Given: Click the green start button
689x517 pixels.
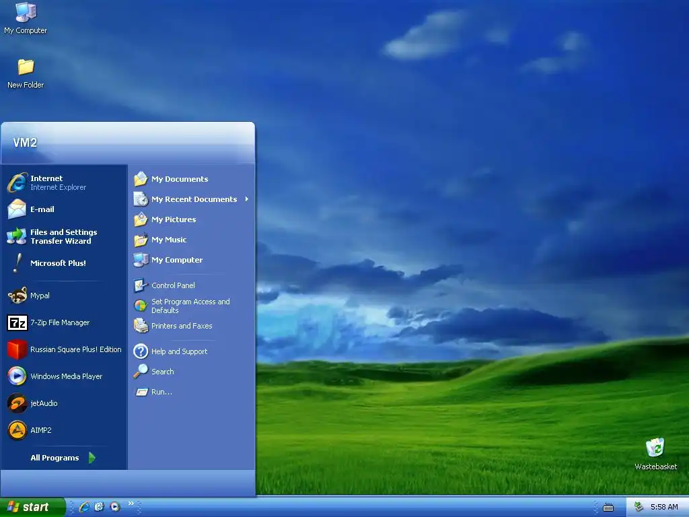Looking at the screenshot, I should [x=32, y=507].
